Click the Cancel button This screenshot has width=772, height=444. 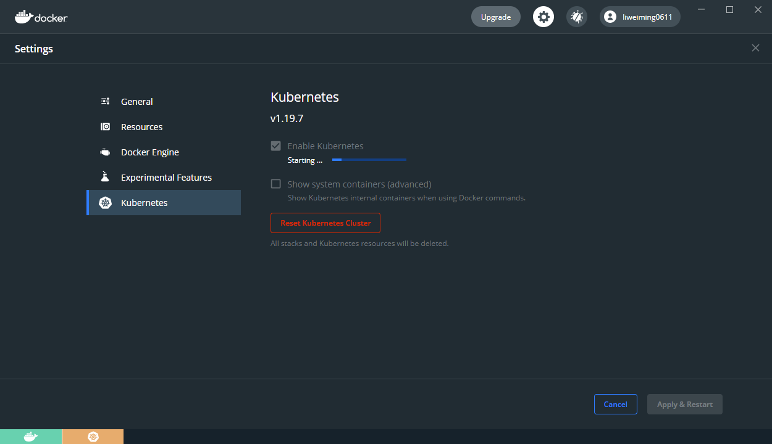tap(615, 405)
